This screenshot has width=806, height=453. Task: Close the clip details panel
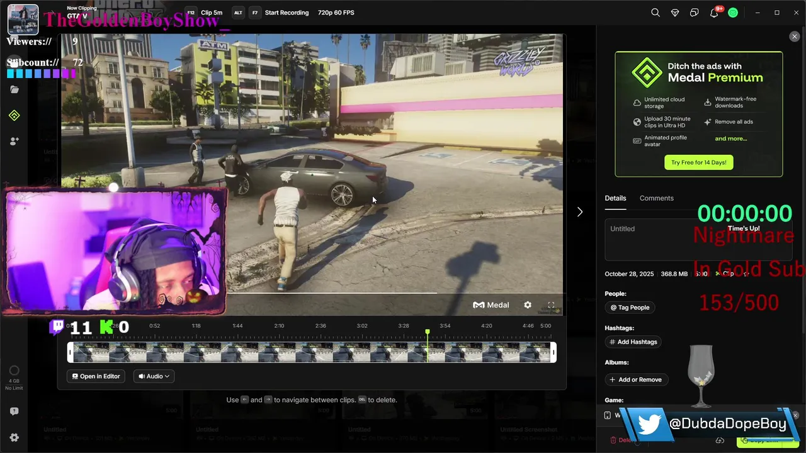pyautogui.click(x=795, y=36)
